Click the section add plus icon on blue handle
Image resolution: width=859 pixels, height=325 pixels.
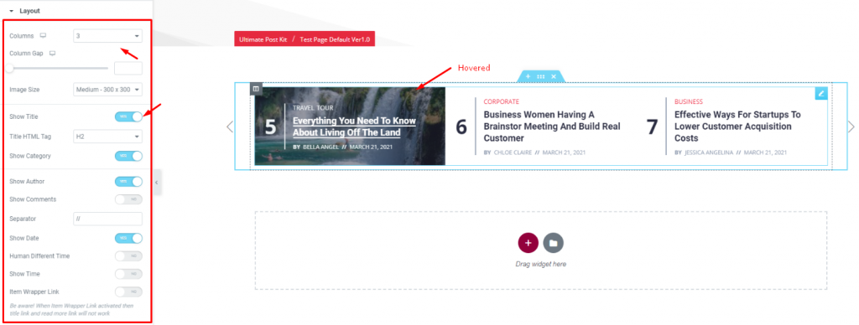[528, 76]
